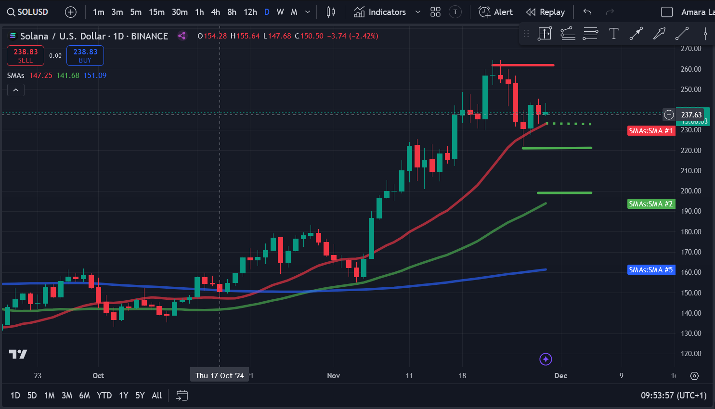Open the timezone menu at 09:53:57 (UTC+1)
The width and height of the screenshot is (715, 409).
tap(674, 396)
